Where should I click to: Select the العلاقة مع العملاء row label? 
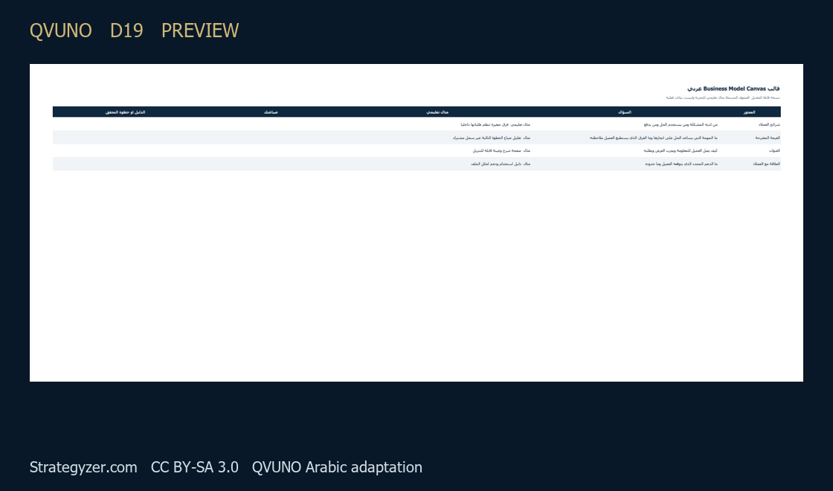[x=767, y=164]
